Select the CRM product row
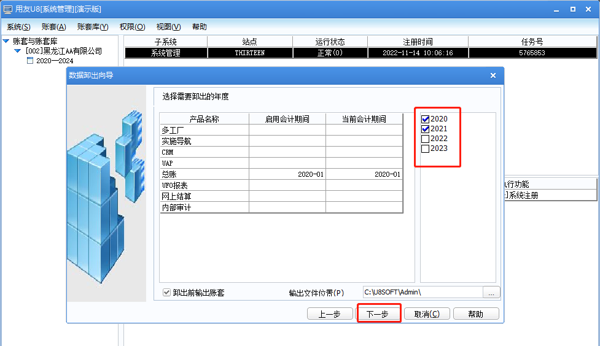The height and width of the screenshot is (346, 600). (281, 152)
